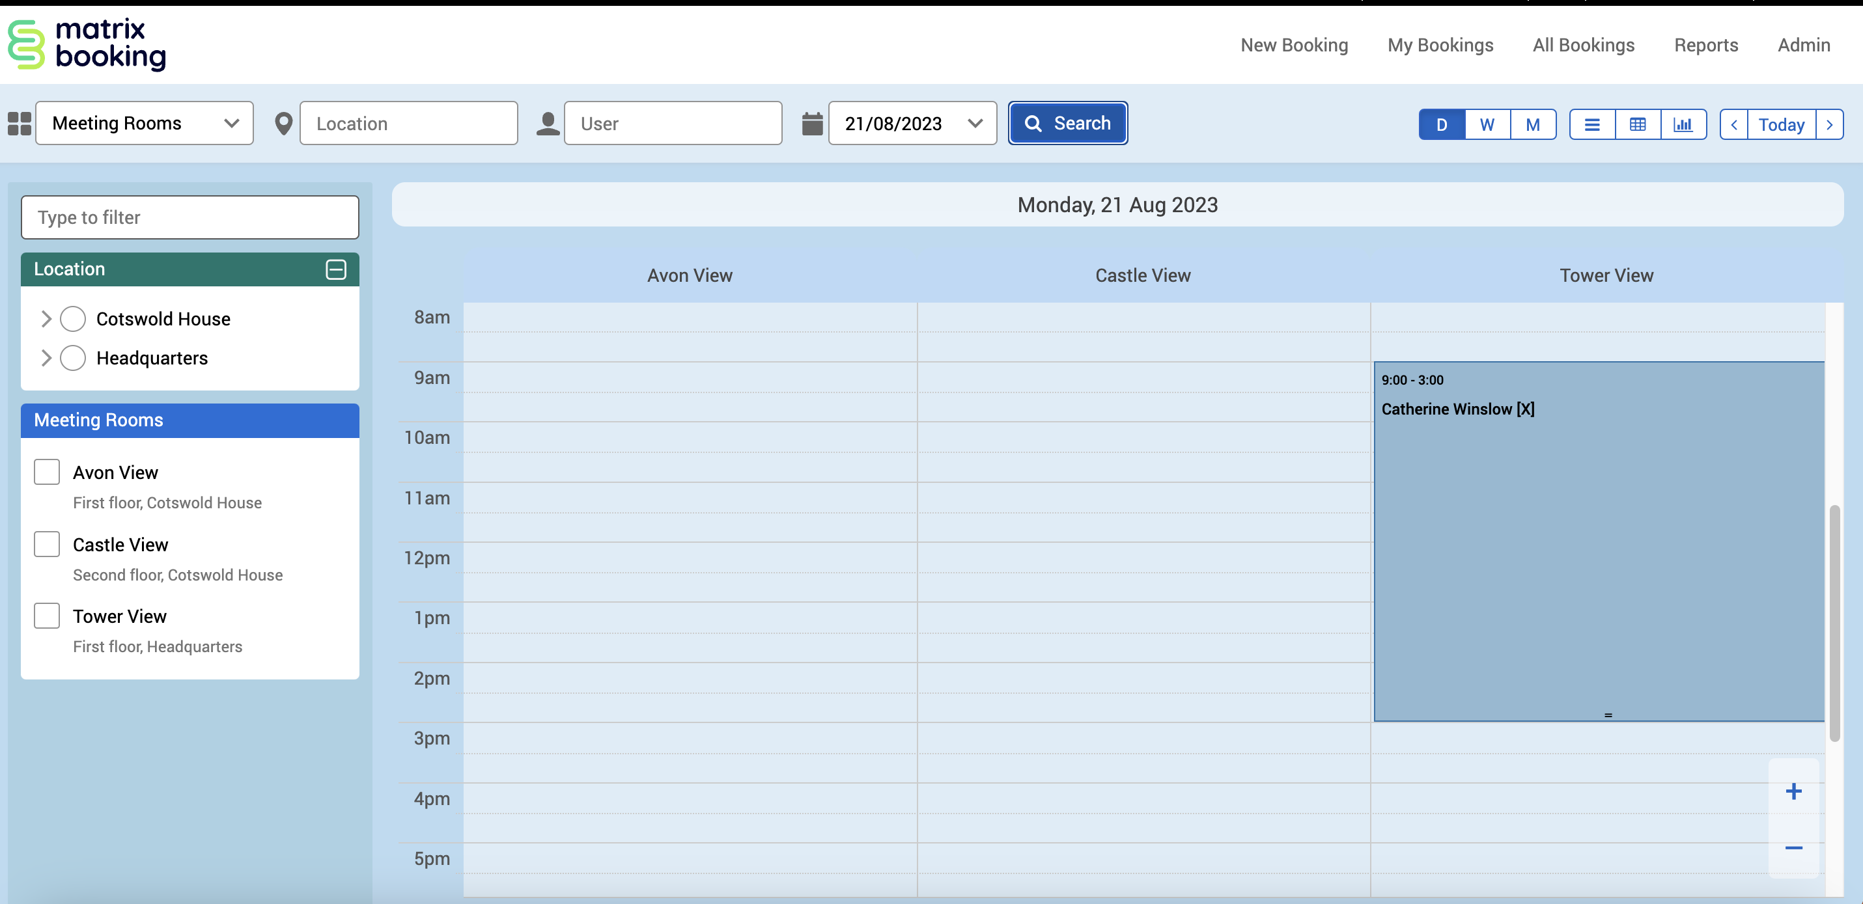Go to previous day arrow

tap(1733, 124)
